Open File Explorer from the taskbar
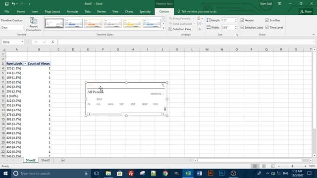This screenshot has height=178, width=317. point(108,174)
